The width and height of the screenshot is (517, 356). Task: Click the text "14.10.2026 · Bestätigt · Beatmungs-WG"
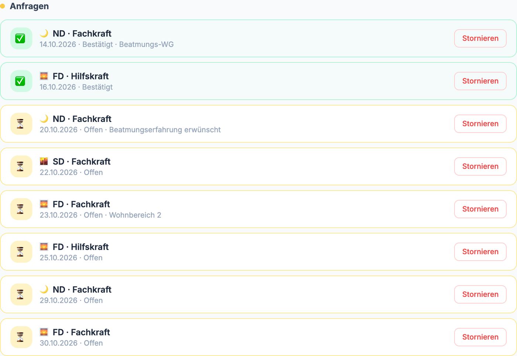pos(107,44)
